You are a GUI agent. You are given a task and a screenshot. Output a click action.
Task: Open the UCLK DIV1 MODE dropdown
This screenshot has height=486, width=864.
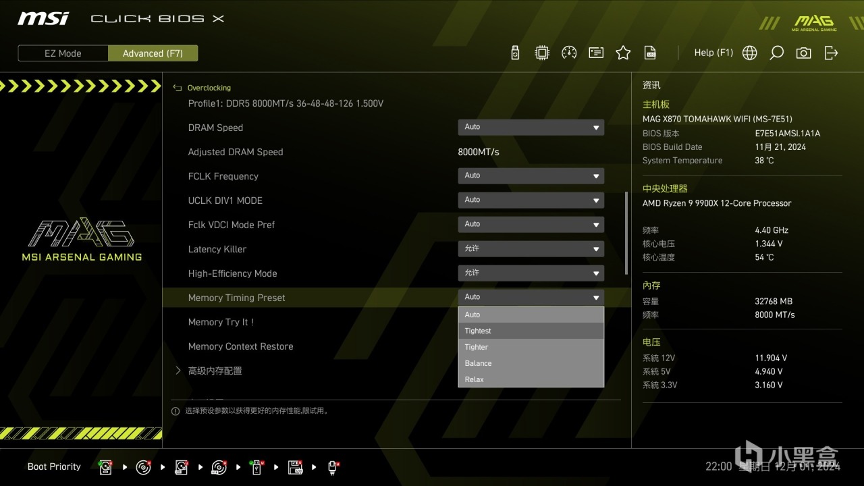[x=531, y=200]
